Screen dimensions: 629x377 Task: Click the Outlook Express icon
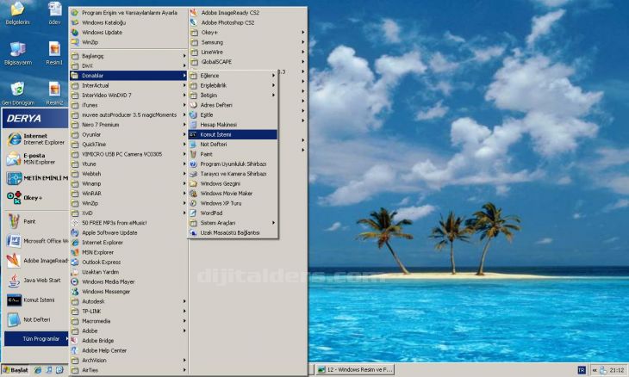point(75,262)
